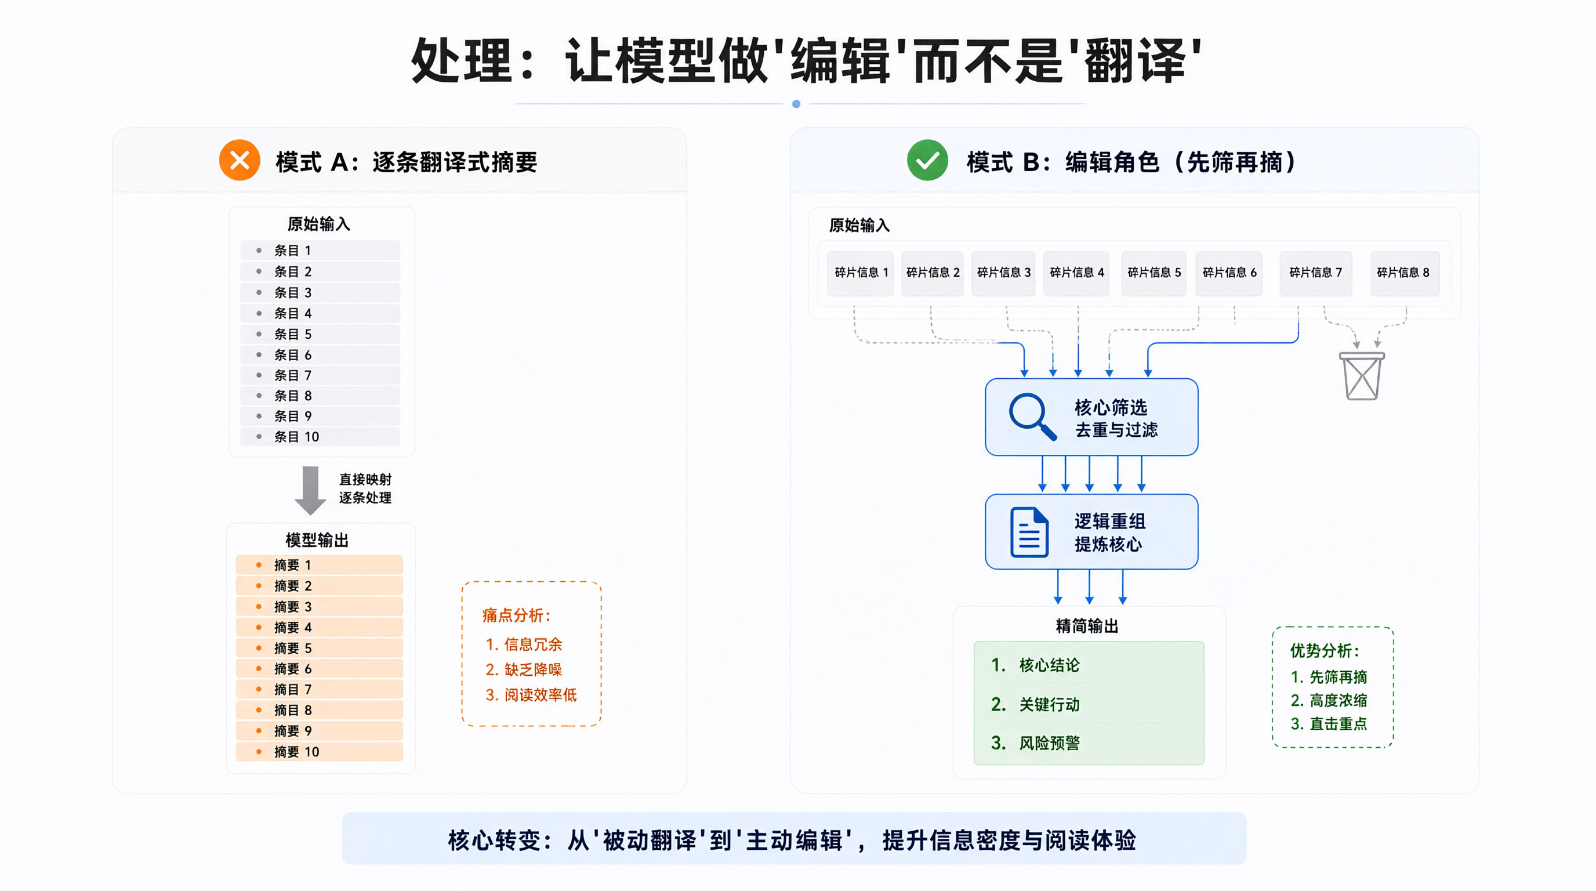Click the 条目 8 row
Screen dimensions: 1596x891
point(320,395)
